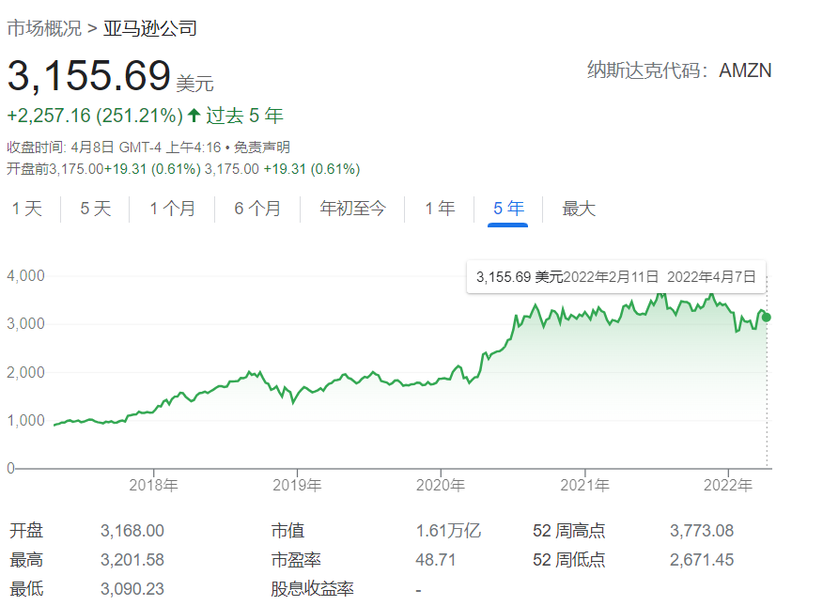The width and height of the screenshot is (823, 606).
Task: Click the 开盘前 price change text
Action: tap(113, 168)
